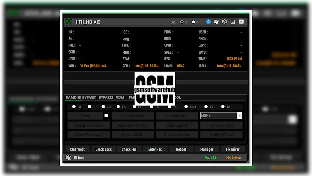Switch to the BYPASS2 tab
The image size is (312, 176).
click(106, 97)
